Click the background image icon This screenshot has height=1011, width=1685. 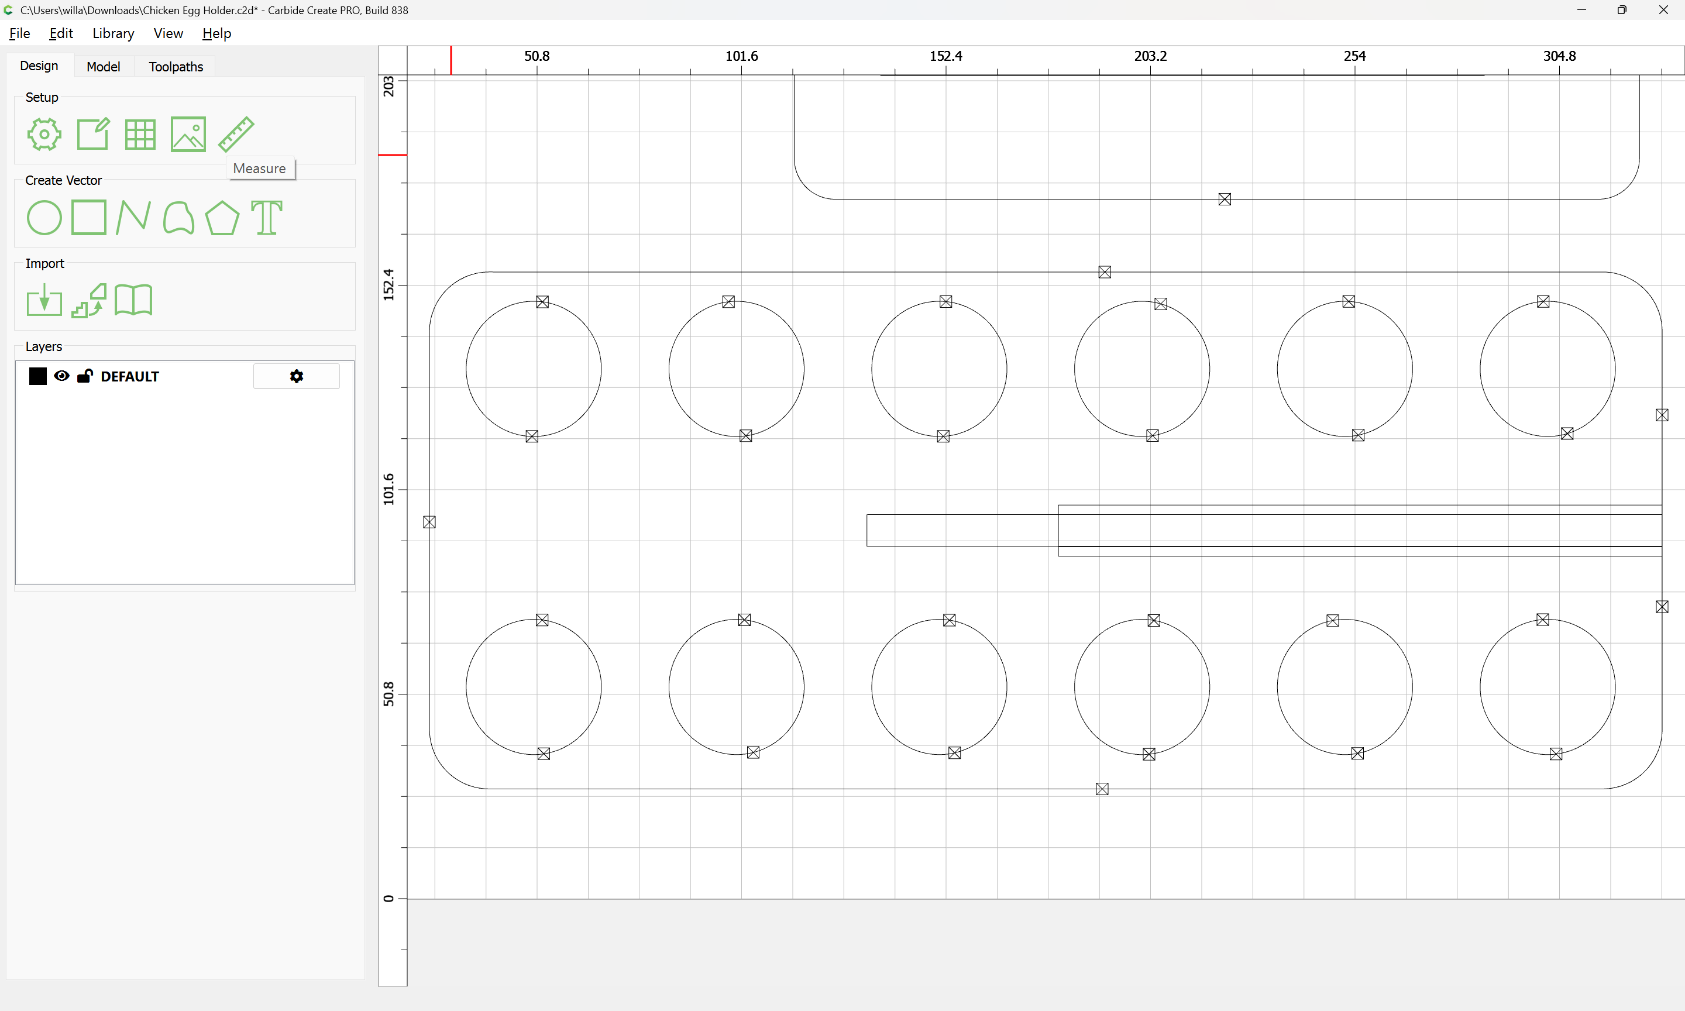pyautogui.click(x=188, y=134)
